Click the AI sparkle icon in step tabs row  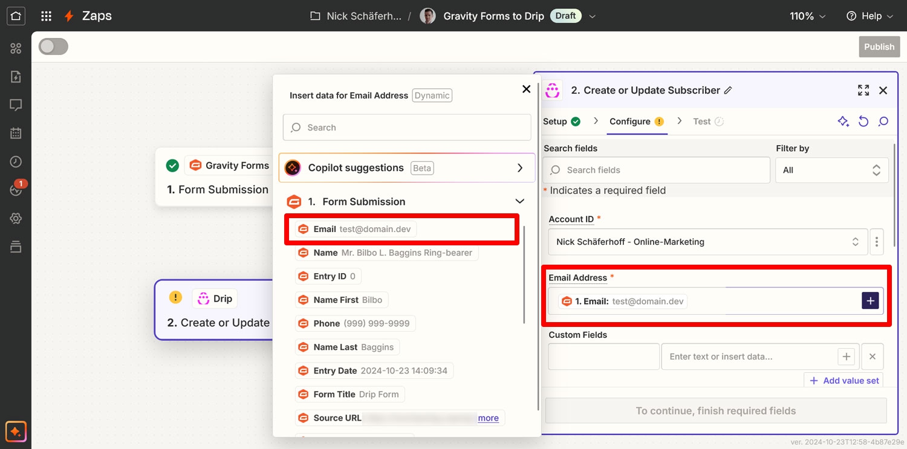844,121
